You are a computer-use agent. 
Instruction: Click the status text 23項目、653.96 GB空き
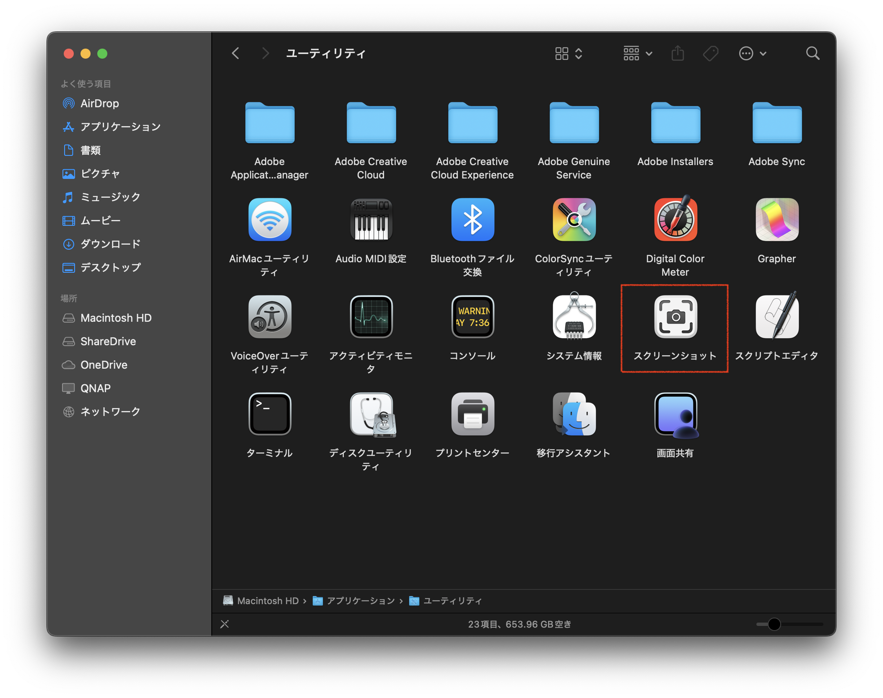(519, 624)
